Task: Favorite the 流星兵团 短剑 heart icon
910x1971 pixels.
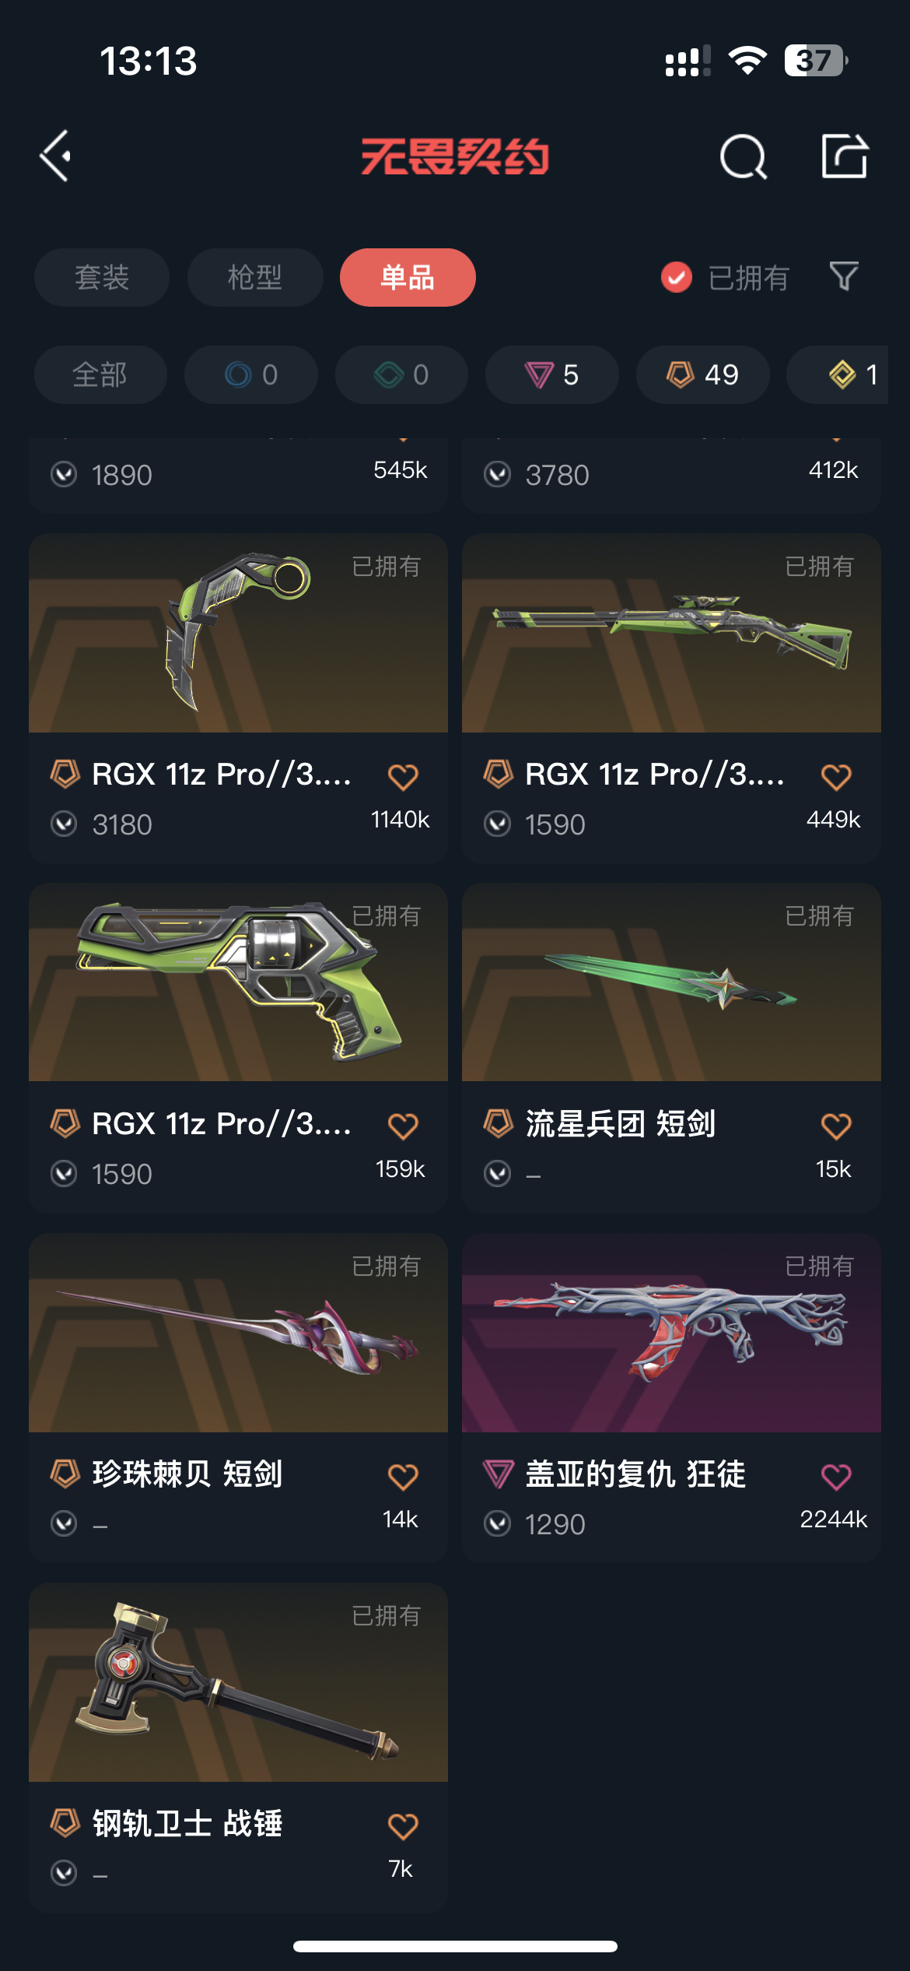Action: click(836, 1126)
